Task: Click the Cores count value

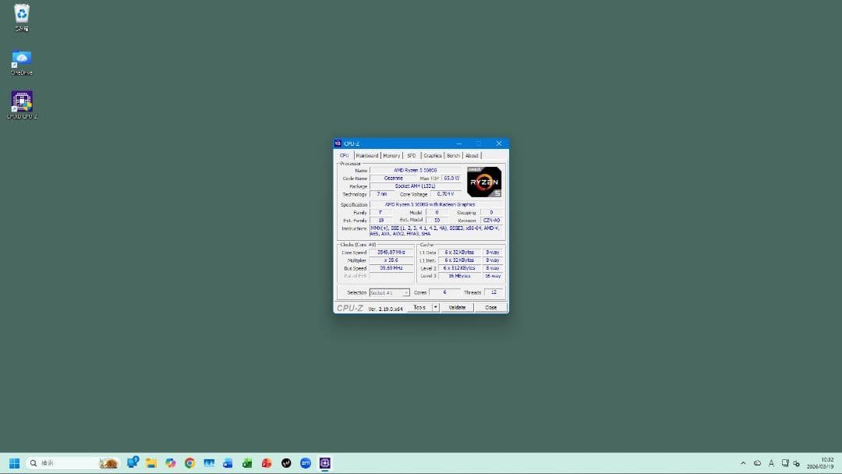Action: [x=444, y=292]
